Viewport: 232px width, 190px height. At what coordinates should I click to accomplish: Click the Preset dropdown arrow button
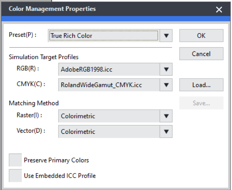(x=166, y=36)
